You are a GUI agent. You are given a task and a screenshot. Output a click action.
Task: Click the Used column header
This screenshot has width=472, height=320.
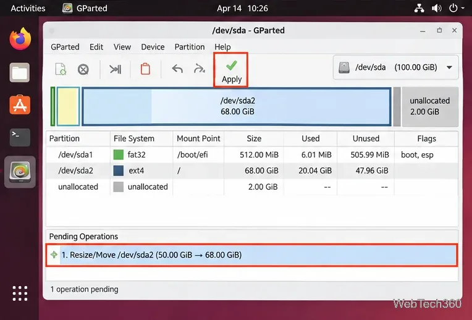point(310,138)
